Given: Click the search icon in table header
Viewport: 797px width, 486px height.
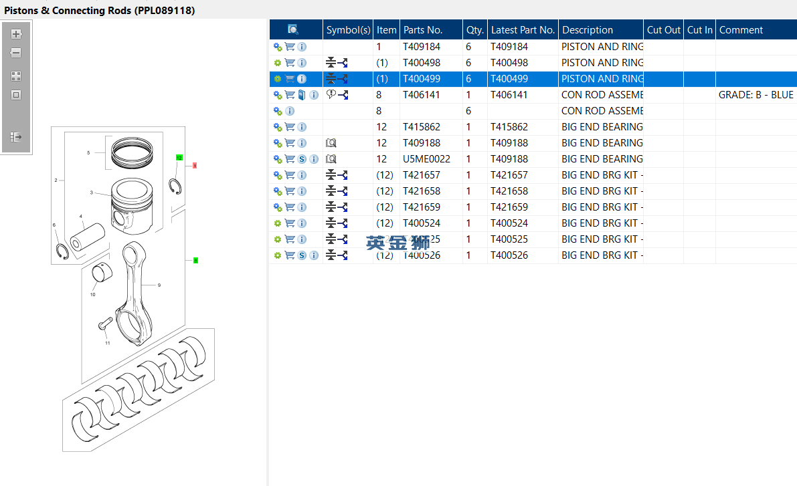Looking at the screenshot, I should (x=293, y=29).
